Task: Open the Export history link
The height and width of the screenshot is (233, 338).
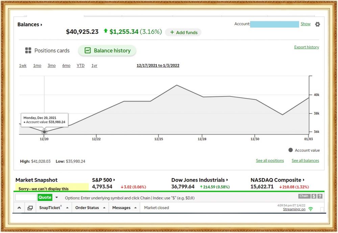Action: [x=306, y=47]
